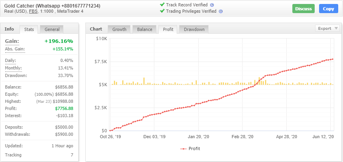The image size is (343, 162).
Task: Click the '1 Hour ago' Updated value
Action: tap(62, 146)
